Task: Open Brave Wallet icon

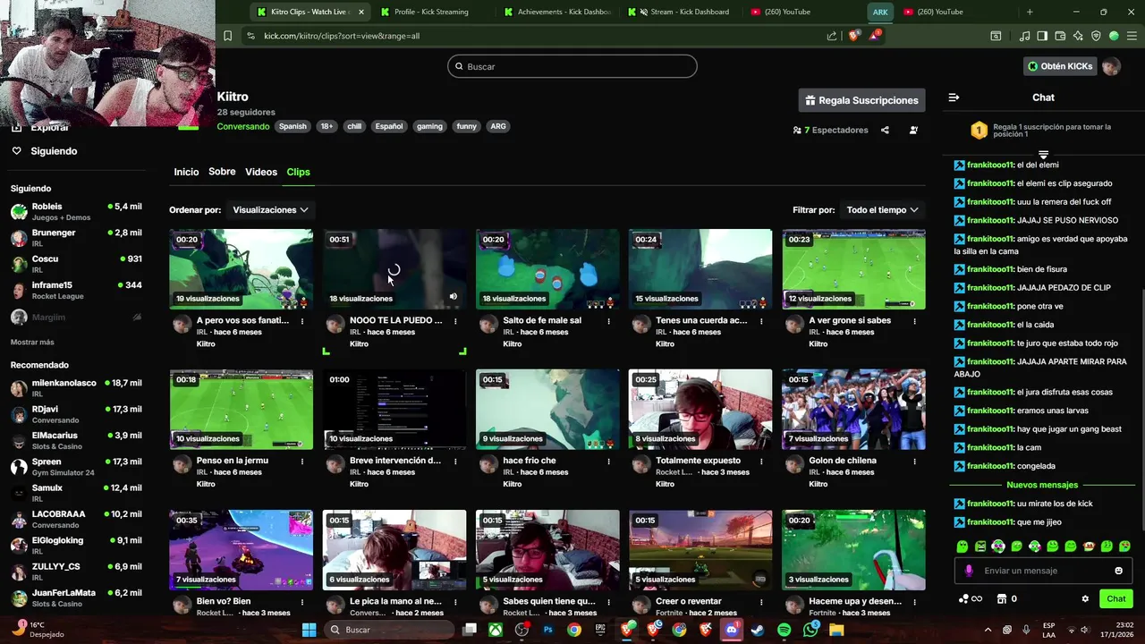Action: [x=1060, y=36]
